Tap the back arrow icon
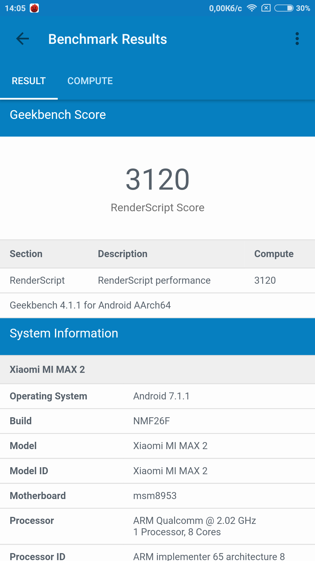Viewport: 315px width, 561px height. 22,39
